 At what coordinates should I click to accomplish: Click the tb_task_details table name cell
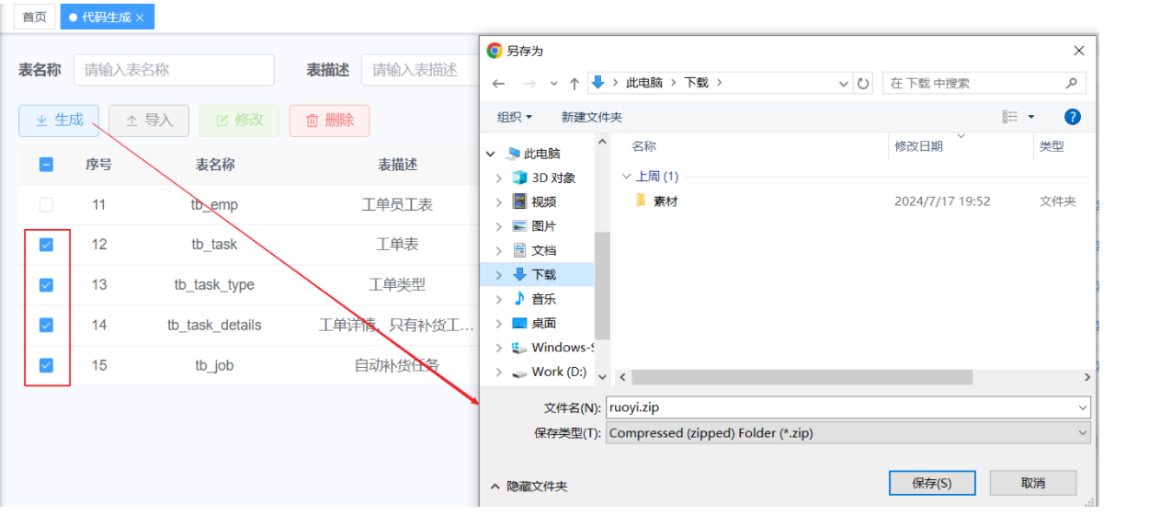click(x=214, y=325)
